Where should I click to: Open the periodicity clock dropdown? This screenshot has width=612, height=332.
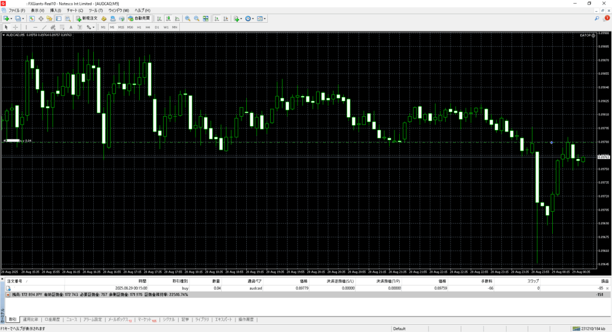point(249,19)
